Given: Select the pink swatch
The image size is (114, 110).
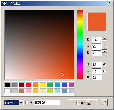Looking at the screenshot, I should tap(29, 91).
